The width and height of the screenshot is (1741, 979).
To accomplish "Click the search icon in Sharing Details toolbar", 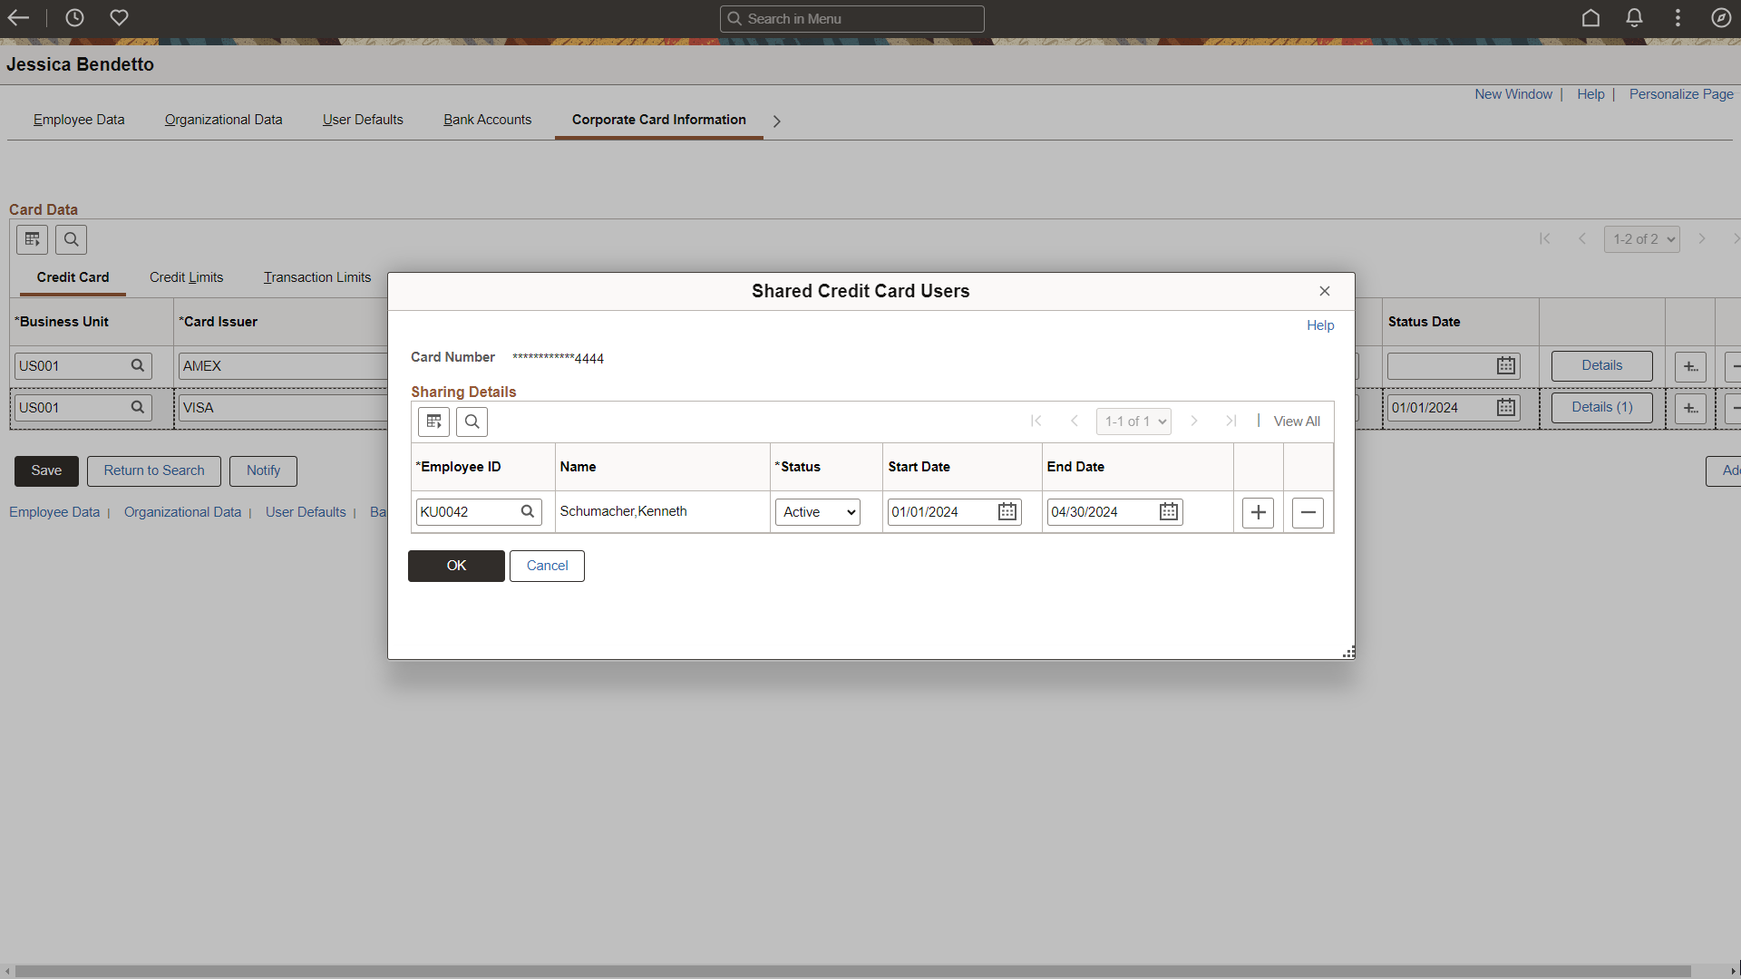I will click(x=472, y=422).
